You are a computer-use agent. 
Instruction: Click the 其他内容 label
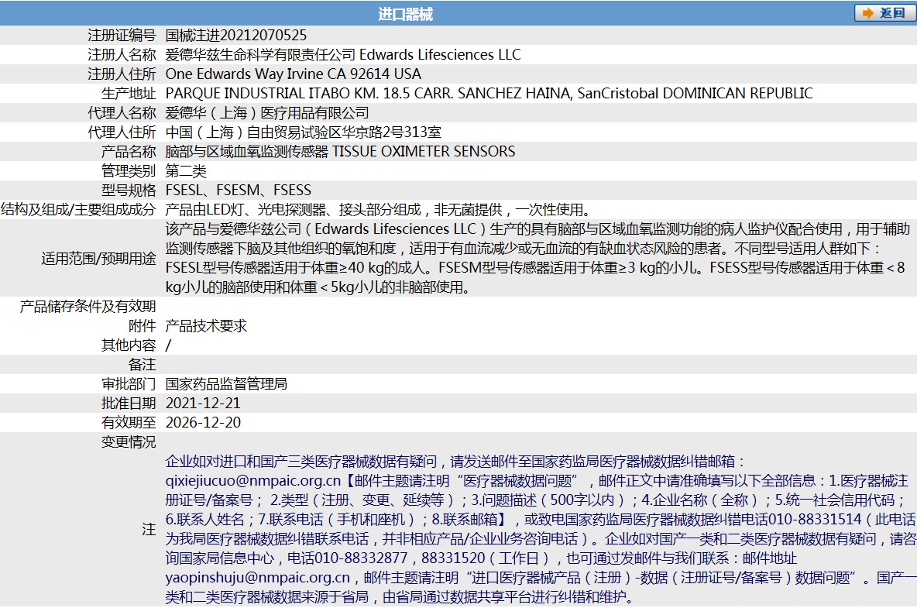coord(129,345)
